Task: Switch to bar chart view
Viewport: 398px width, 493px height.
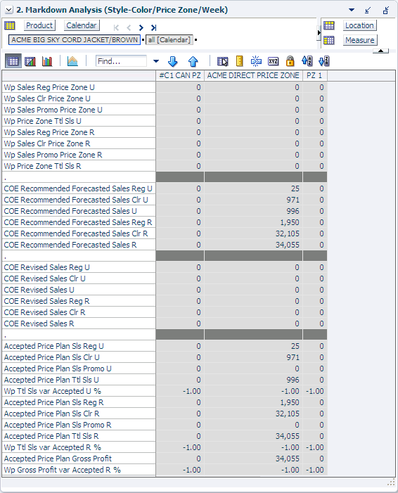Action: coord(47,61)
